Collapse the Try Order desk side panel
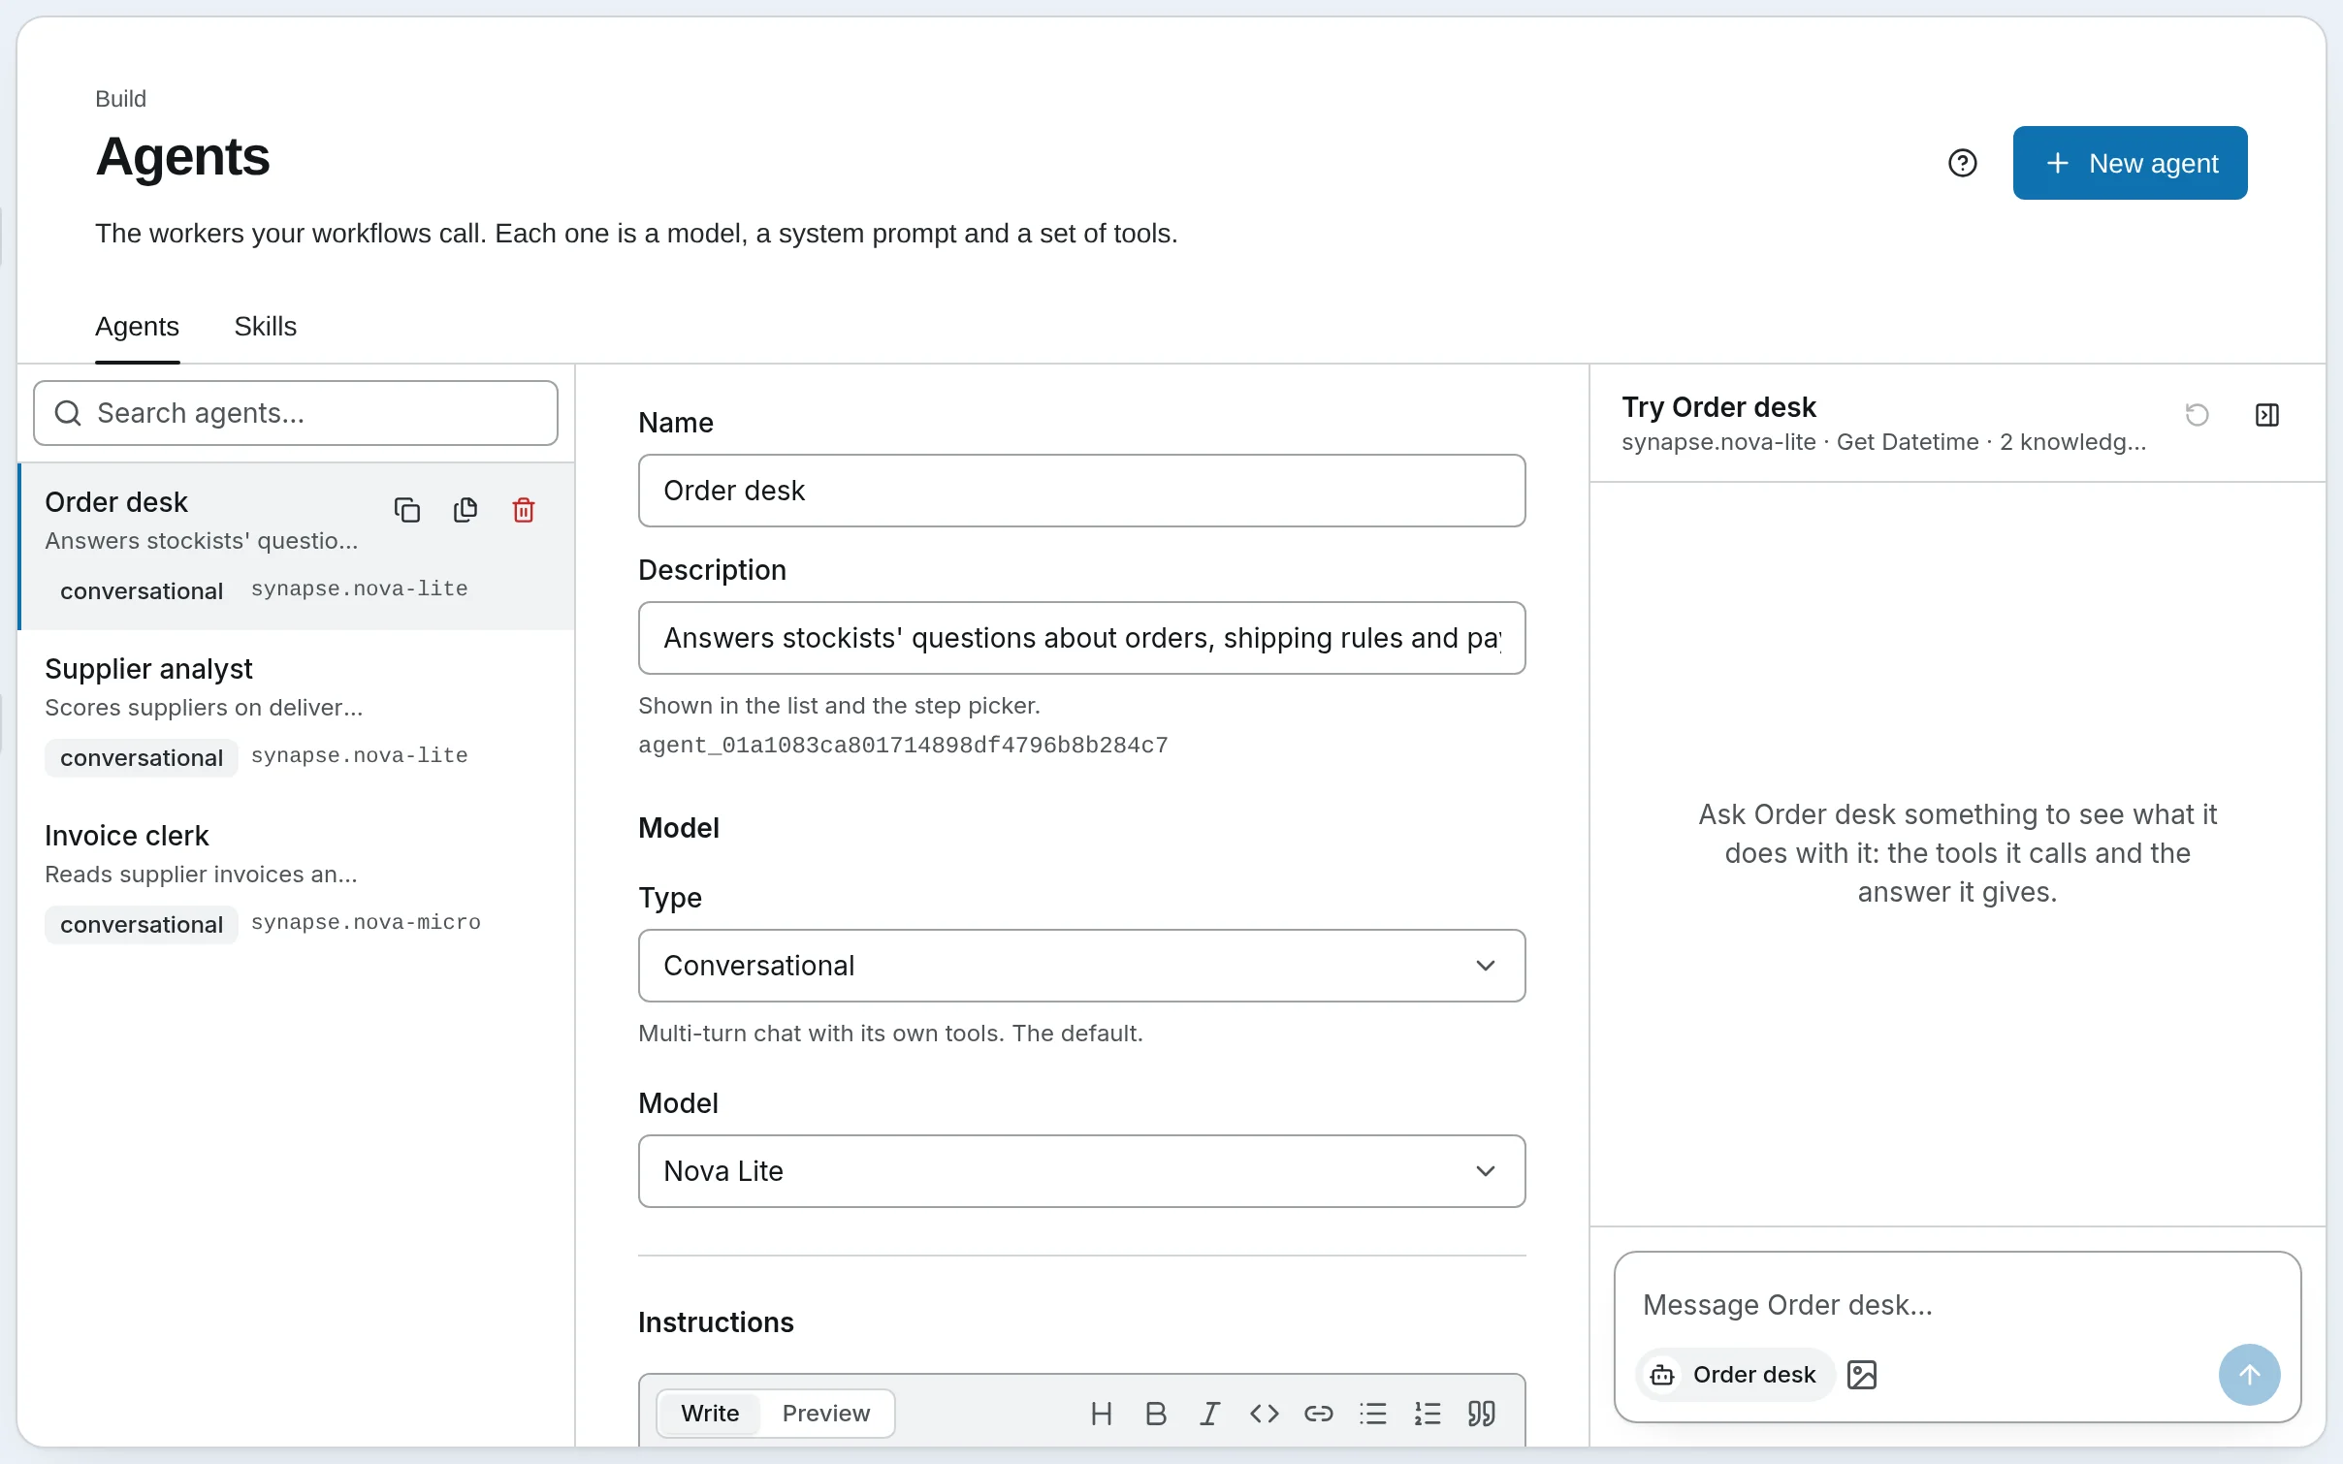The height and width of the screenshot is (1464, 2343). pyautogui.click(x=2267, y=415)
